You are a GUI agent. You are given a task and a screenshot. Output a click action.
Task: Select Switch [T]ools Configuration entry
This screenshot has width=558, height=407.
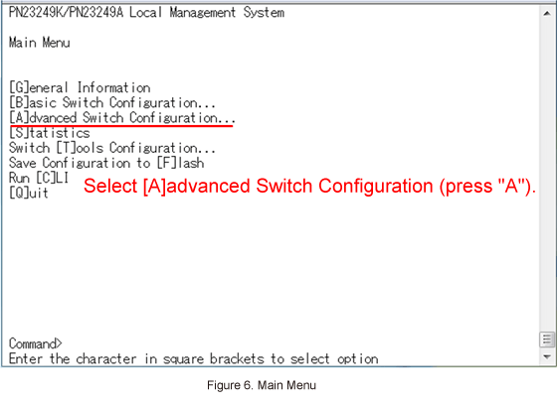[112, 148]
